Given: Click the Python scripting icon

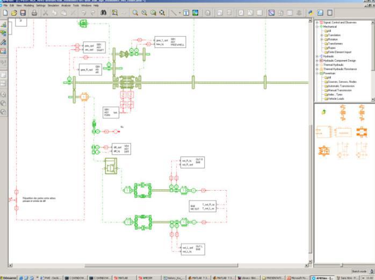Looking at the screenshot, I should (x=311, y=13).
